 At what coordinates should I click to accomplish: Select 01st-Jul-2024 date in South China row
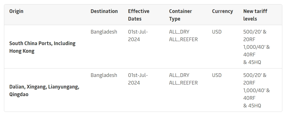138,36
